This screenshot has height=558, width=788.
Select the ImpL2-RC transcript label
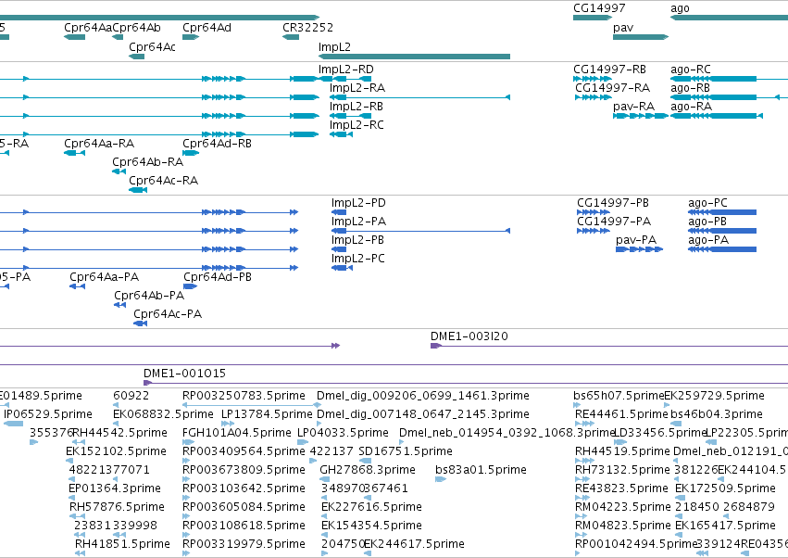click(356, 125)
